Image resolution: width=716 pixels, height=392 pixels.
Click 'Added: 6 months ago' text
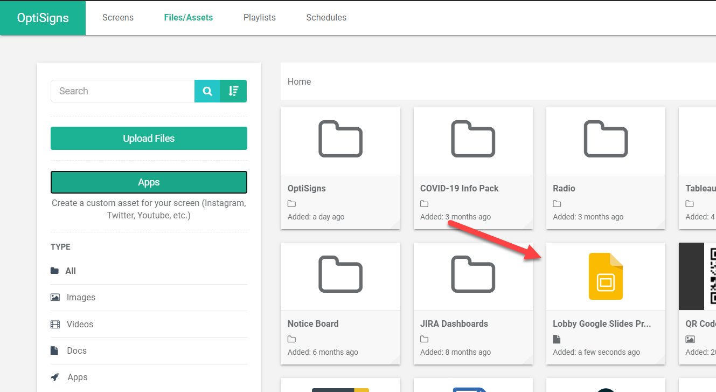pos(323,352)
